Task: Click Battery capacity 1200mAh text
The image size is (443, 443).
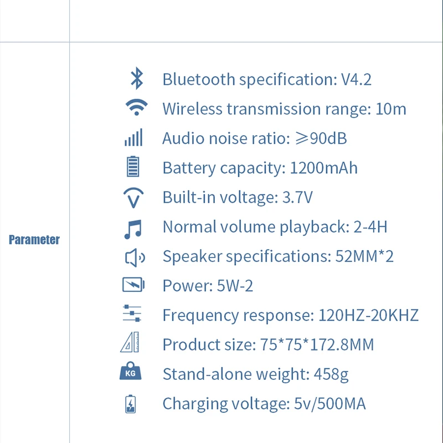Action: click(260, 168)
